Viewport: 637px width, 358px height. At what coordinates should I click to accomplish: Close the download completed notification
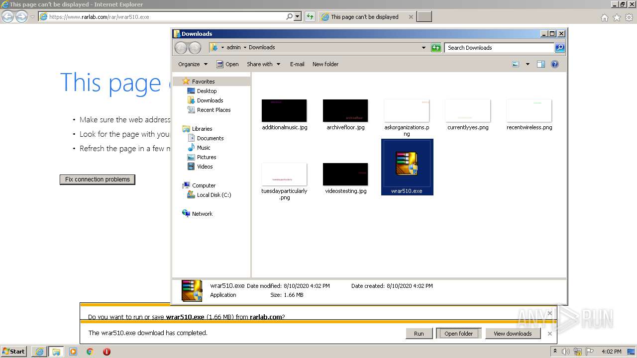pyautogui.click(x=549, y=334)
